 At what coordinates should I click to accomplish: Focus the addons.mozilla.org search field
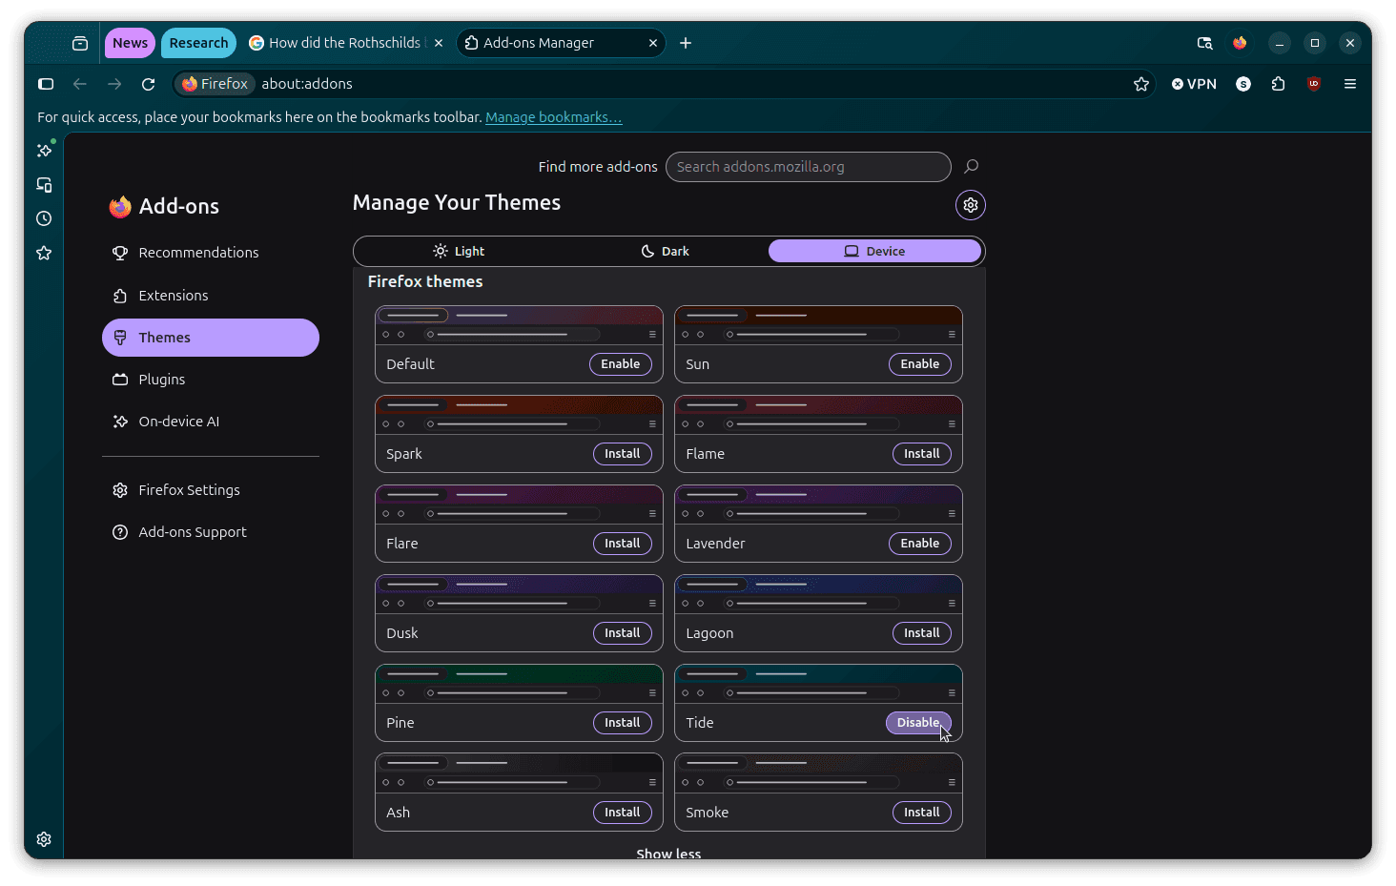click(809, 167)
